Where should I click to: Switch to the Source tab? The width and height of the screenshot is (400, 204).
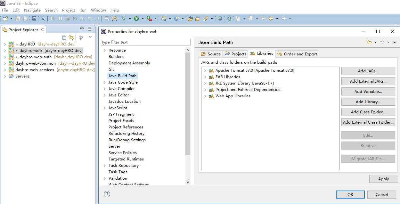(x=211, y=54)
